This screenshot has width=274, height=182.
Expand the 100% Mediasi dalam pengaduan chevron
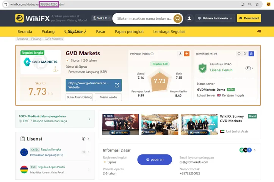pos(90,119)
